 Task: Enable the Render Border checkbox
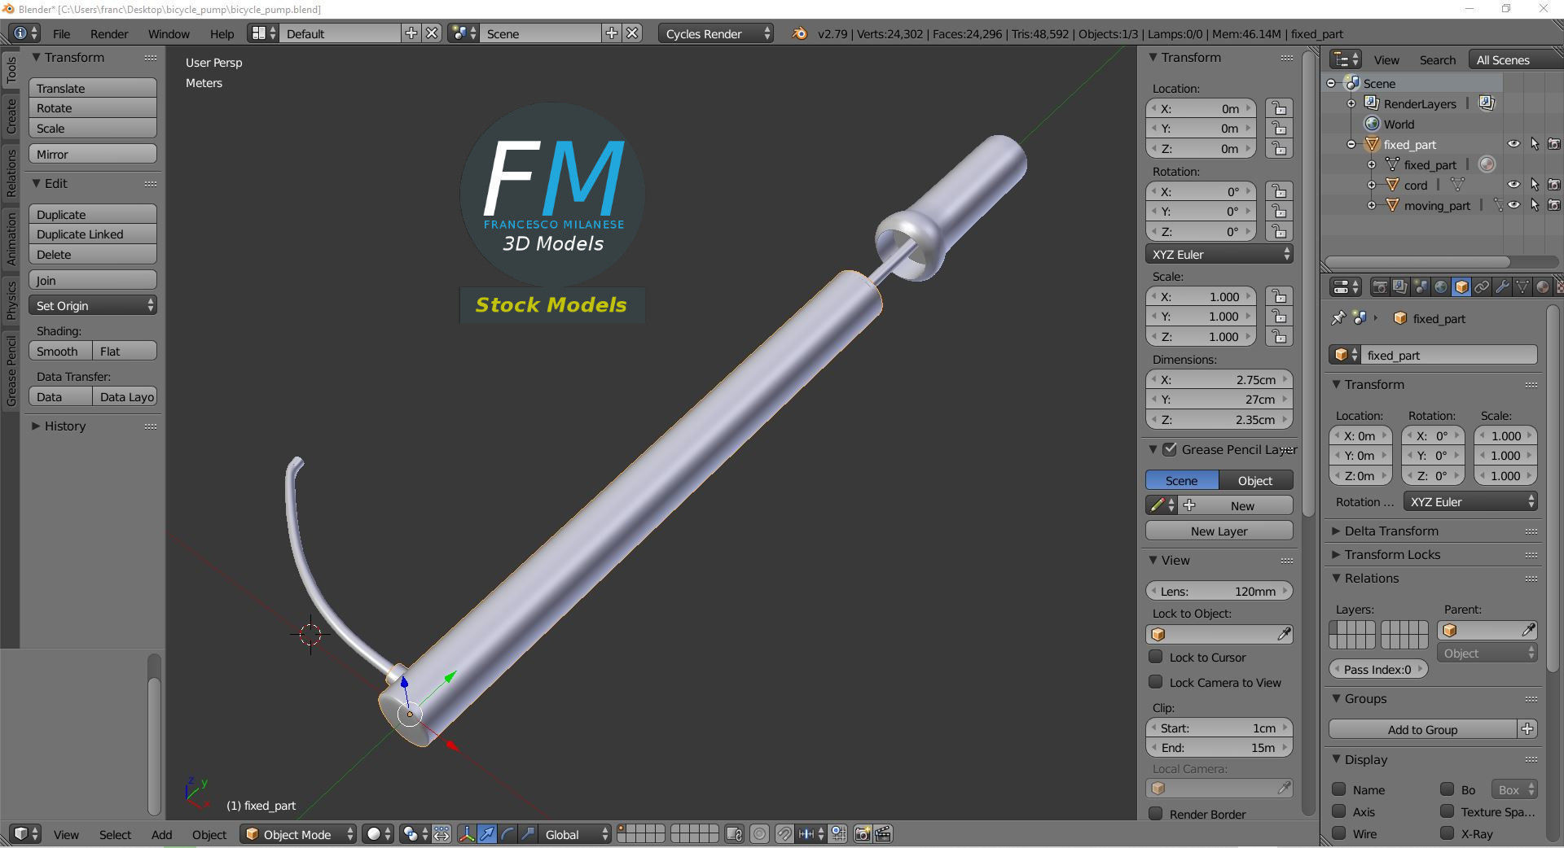tap(1155, 814)
